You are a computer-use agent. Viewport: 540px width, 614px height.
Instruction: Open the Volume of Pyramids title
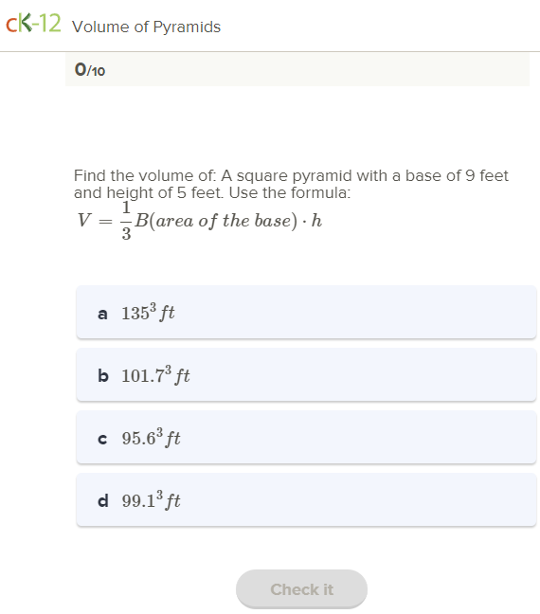[x=147, y=27]
